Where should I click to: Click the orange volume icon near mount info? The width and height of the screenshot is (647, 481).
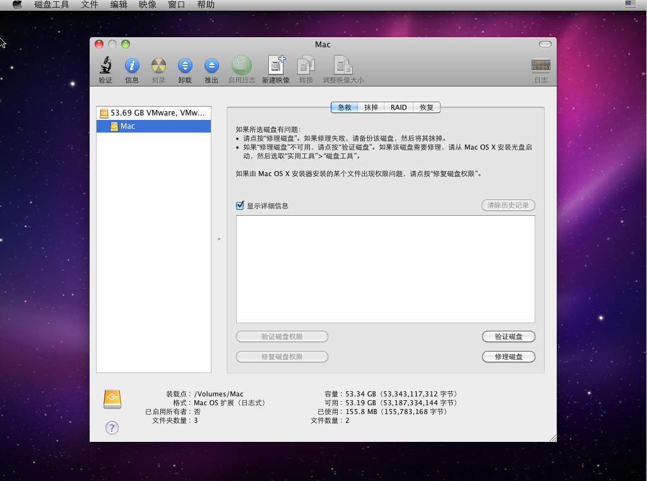pyautogui.click(x=112, y=399)
